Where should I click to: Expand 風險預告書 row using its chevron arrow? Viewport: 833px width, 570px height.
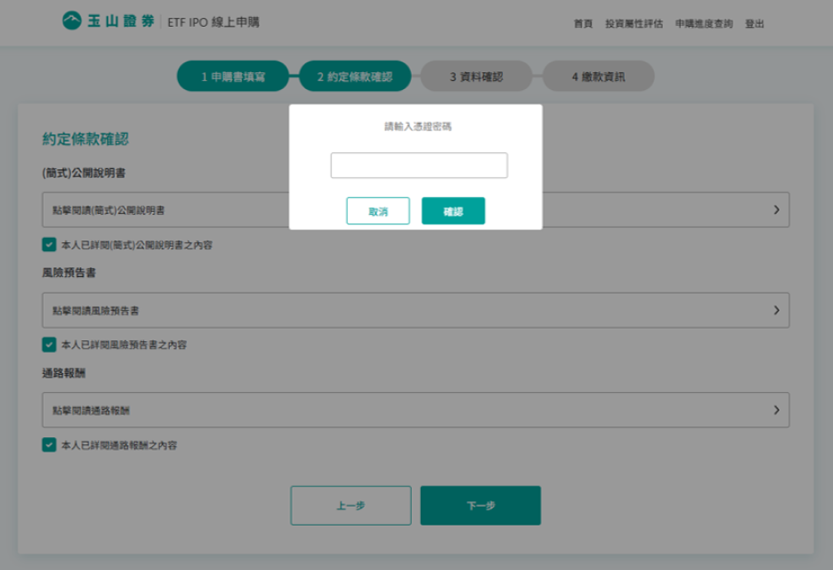coord(776,311)
